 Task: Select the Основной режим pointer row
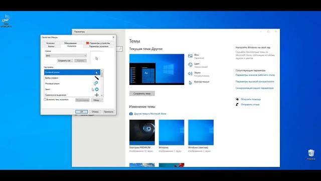click(72, 72)
